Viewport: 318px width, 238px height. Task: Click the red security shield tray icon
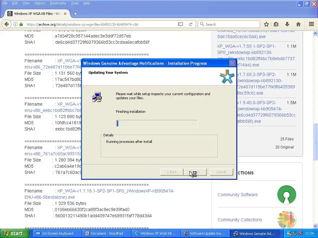point(300,233)
